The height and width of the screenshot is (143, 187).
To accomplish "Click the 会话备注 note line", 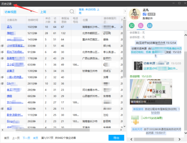I will click(x=137, y=33).
